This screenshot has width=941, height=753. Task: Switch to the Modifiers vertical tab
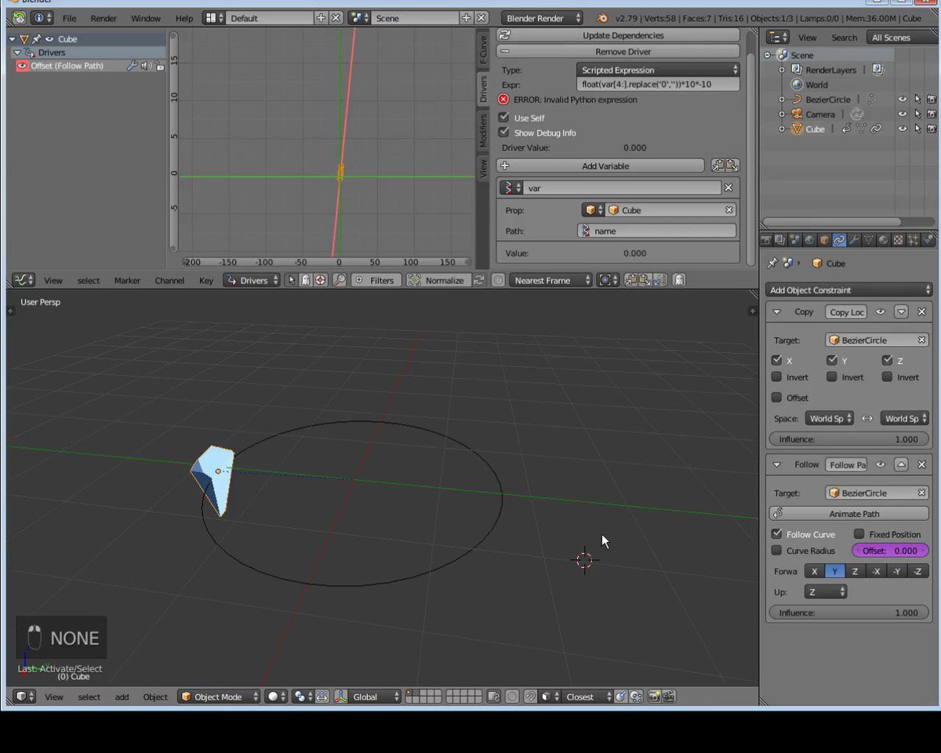pos(483,130)
